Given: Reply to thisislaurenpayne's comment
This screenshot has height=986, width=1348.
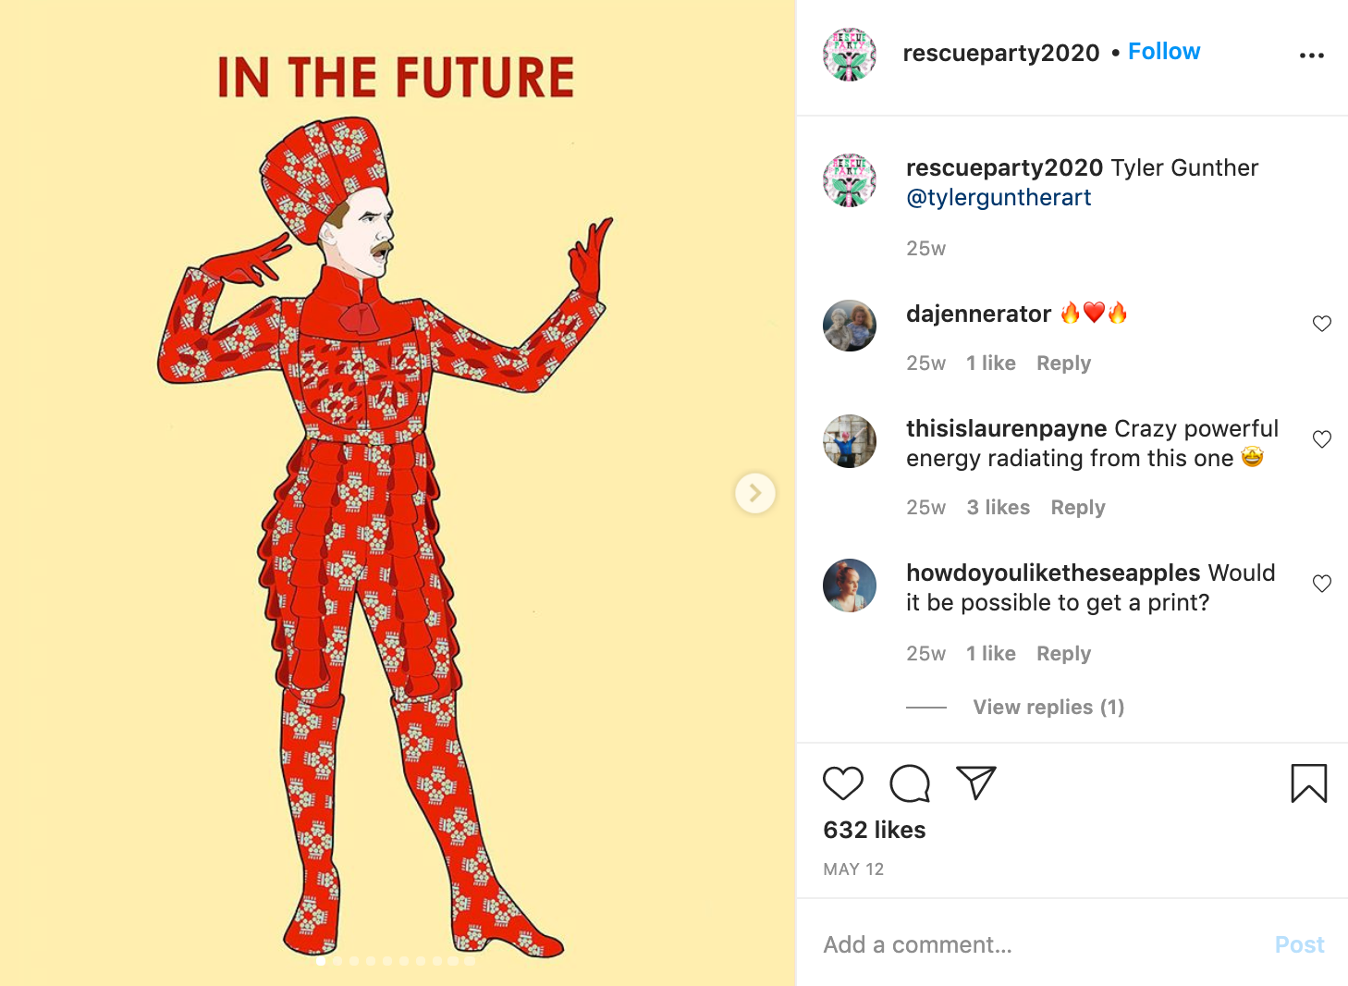Looking at the screenshot, I should 1078,508.
